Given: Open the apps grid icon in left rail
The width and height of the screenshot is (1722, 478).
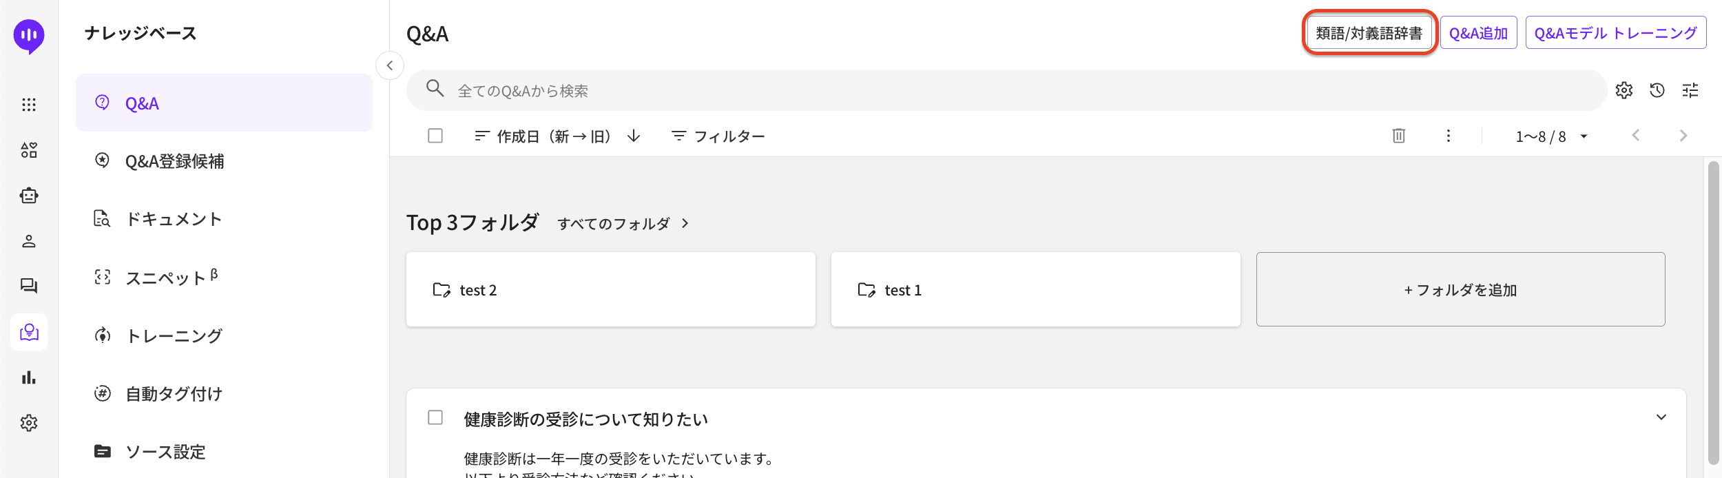Looking at the screenshot, I should pyautogui.click(x=29, y=105).
